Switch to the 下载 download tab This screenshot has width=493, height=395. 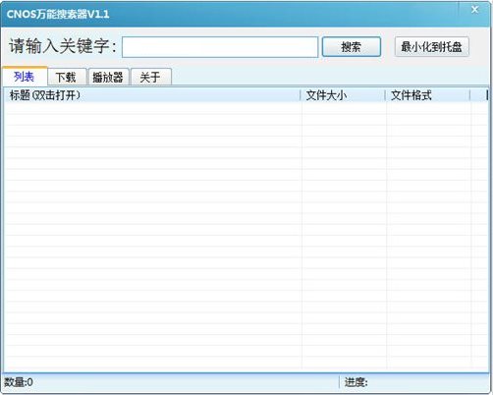point(67,78)
